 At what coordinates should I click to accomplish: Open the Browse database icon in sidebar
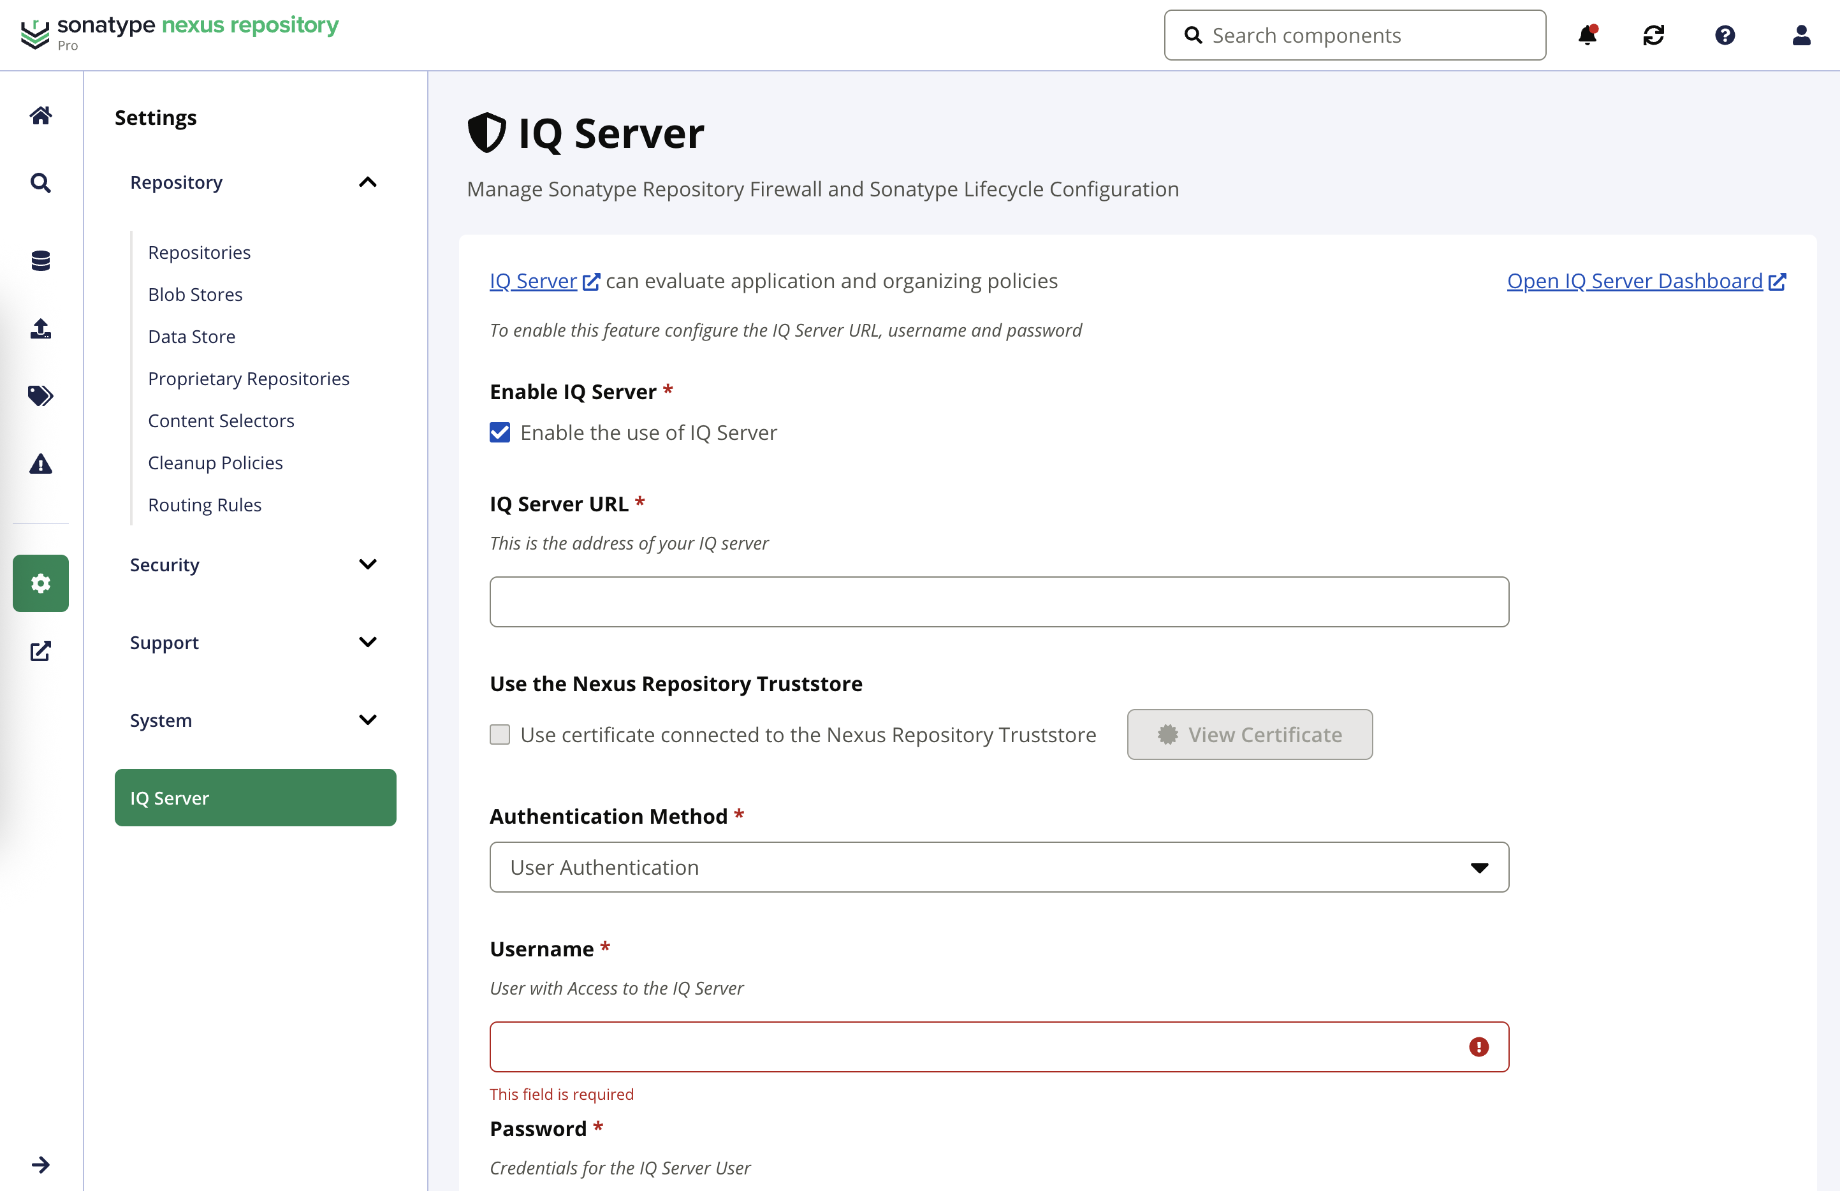click(41, 261)
